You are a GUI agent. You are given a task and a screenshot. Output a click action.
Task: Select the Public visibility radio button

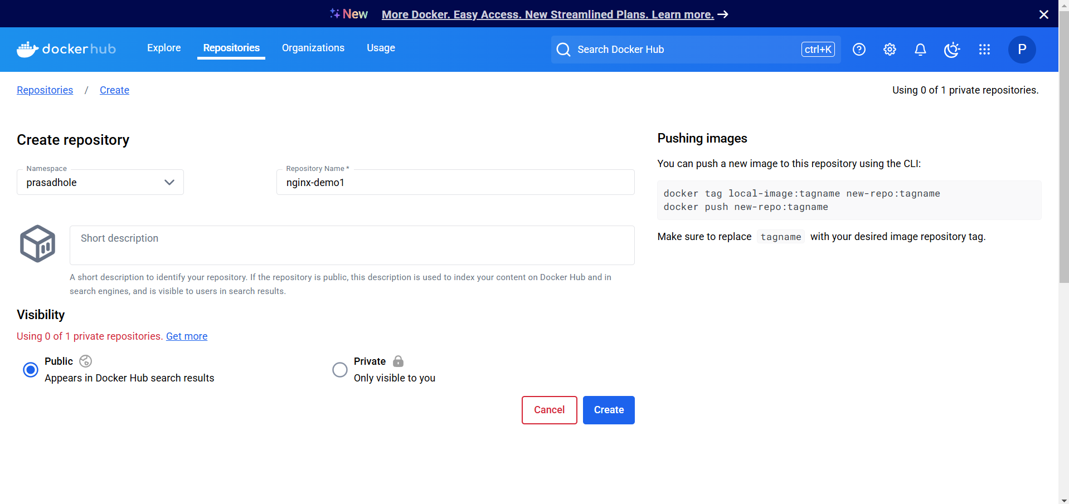pyautogui.click(x=31, y=370)
